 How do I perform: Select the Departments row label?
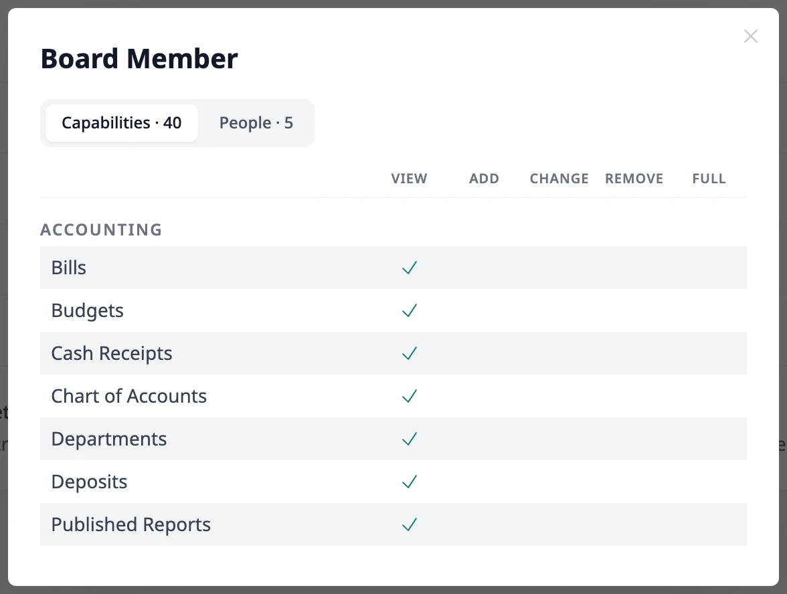tap(109, 439)
